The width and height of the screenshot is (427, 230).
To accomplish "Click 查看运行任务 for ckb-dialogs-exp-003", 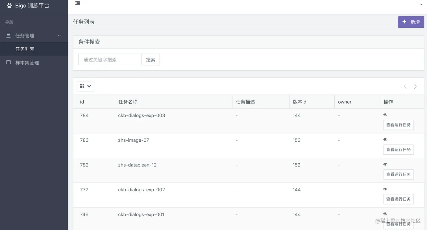I will [x=398, y=125].
